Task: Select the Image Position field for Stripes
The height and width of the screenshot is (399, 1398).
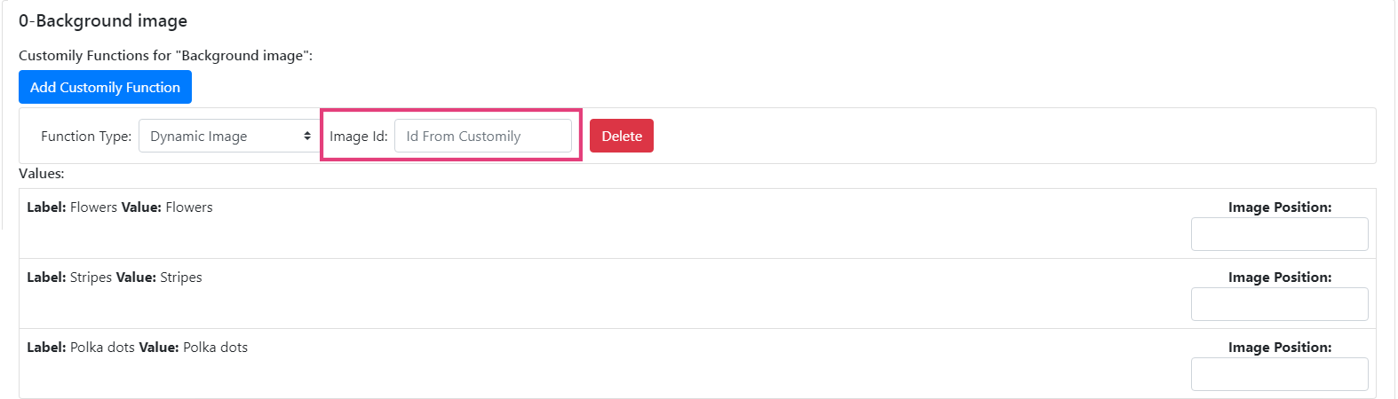Action: [x=1279, y=305]
